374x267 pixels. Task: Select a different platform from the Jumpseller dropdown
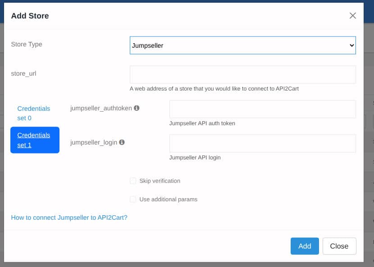click(243, 45)
